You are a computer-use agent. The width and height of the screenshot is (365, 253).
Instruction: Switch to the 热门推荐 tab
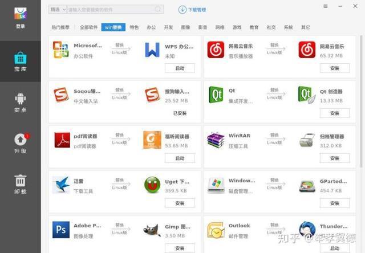pos(60,27)
